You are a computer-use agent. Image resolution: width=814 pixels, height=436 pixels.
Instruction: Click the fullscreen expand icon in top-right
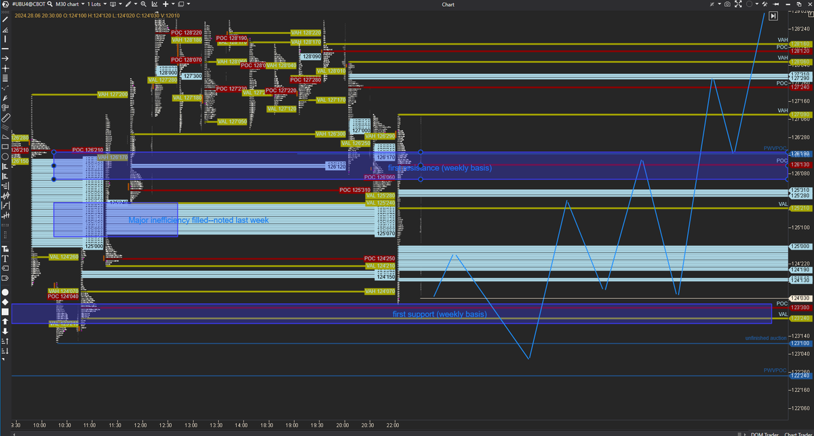click(738, 4)
